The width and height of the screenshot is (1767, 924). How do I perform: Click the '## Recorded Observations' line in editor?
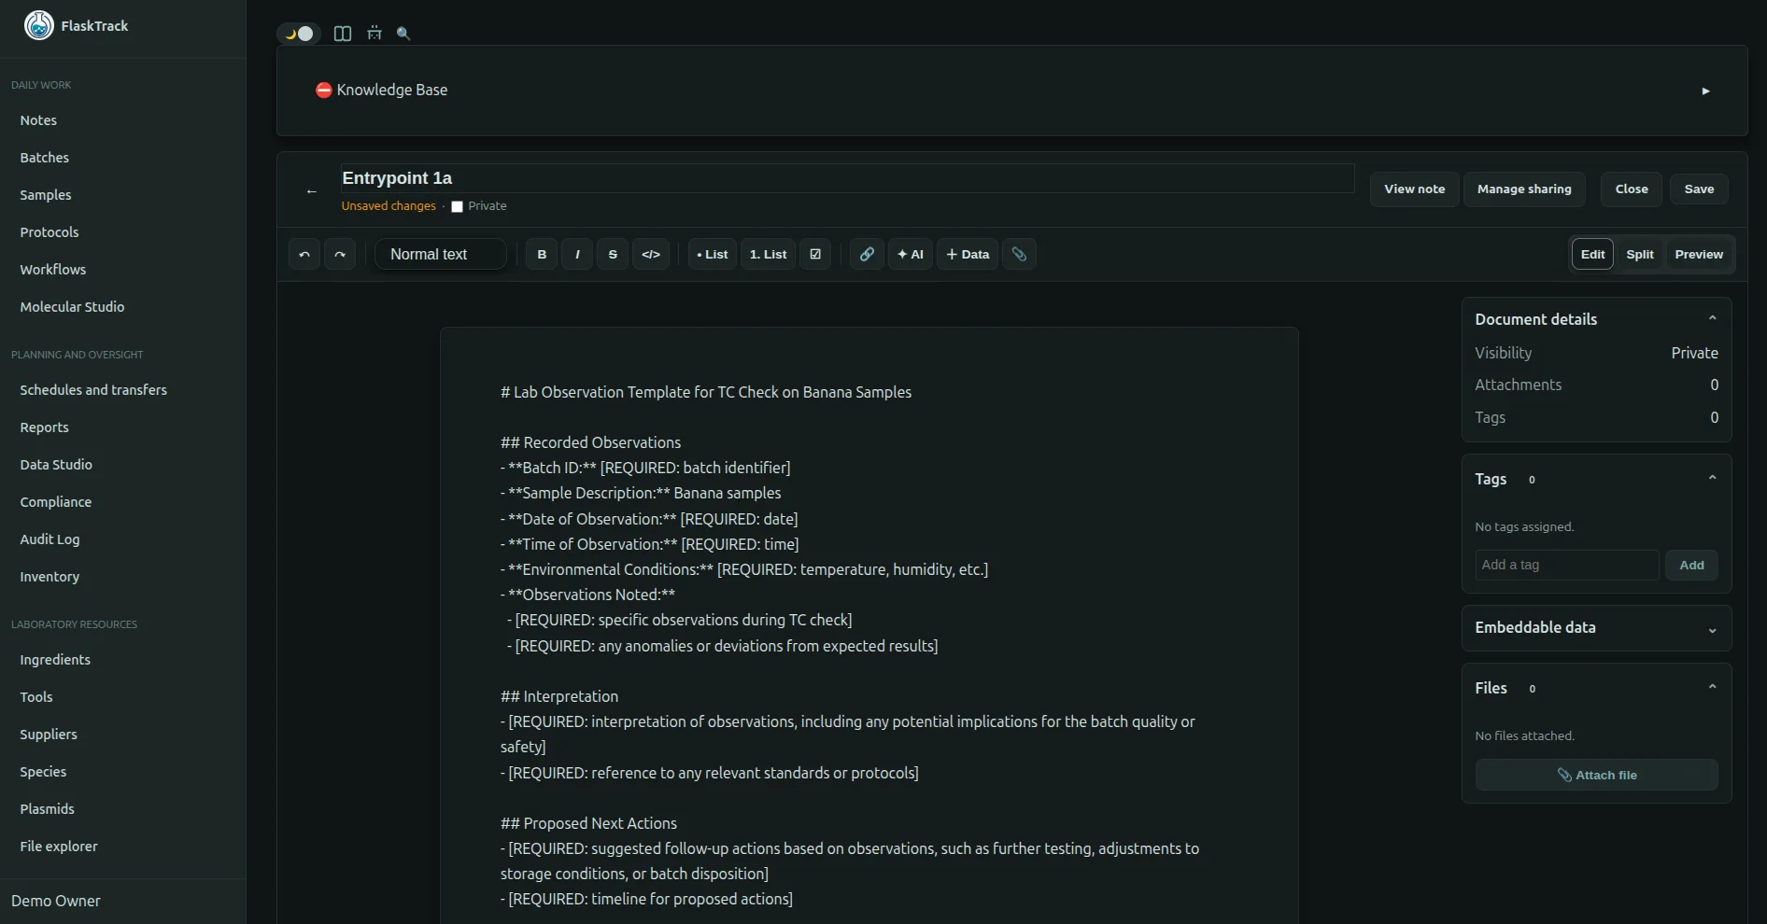590,442
